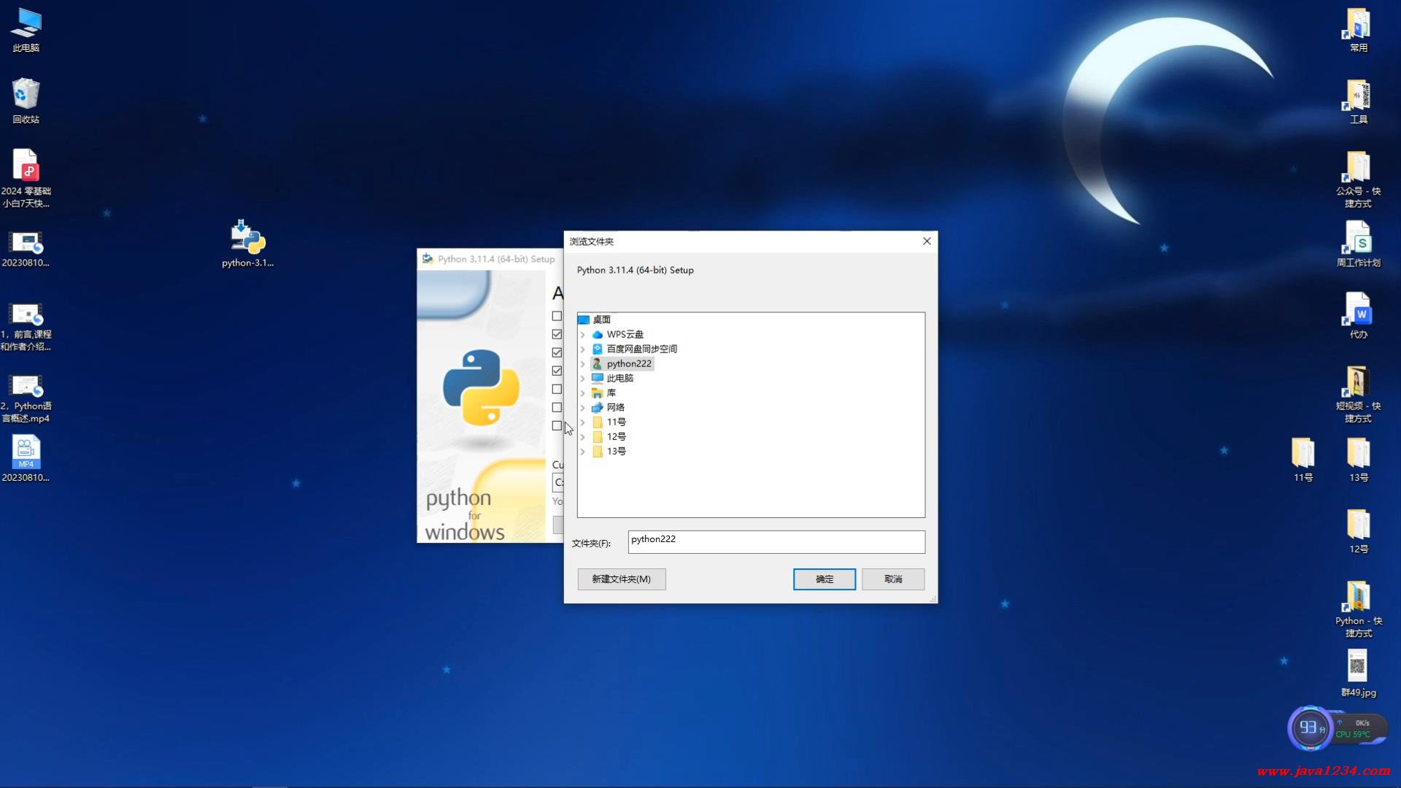Click the 此电脑 computer icon in folder tree
The image size is (1401, 788).
[x=598, y=378]
